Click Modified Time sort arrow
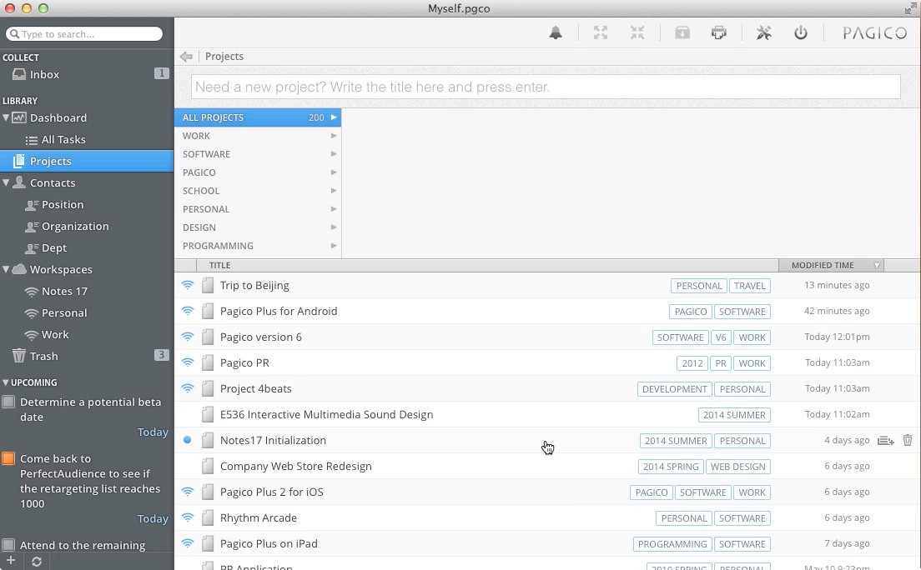Image resolution: width=921 pixels, height=570 pixels. click(x=877, y=265)
